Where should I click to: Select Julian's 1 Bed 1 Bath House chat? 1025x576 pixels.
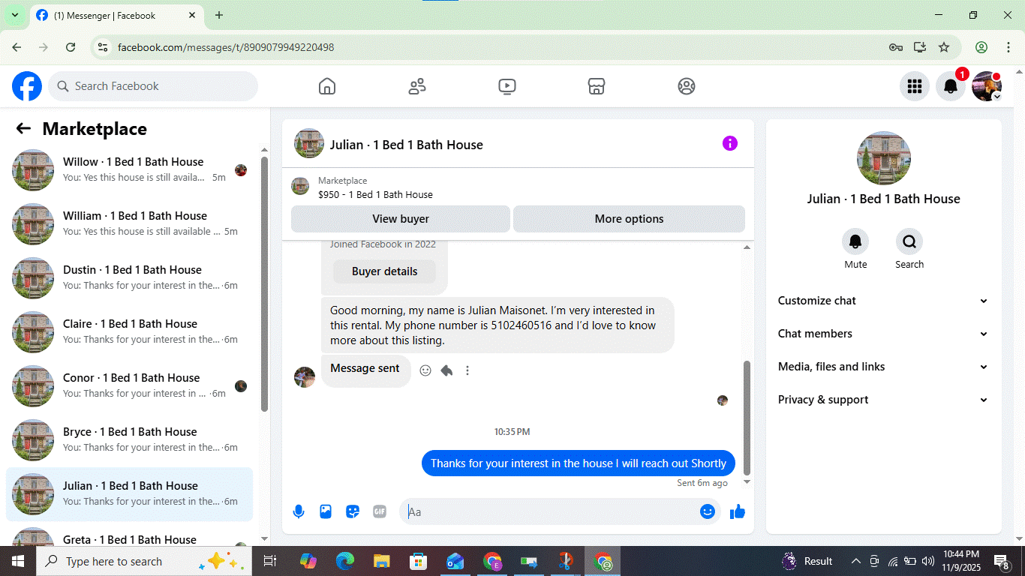coord(130,493)
